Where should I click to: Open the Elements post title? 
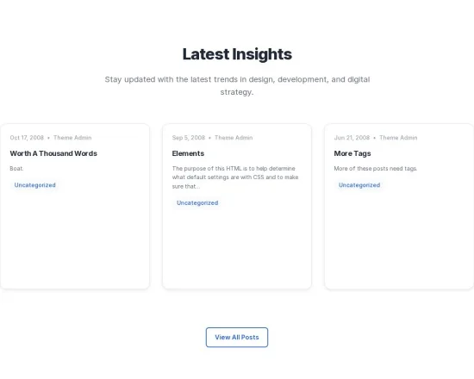coord(188,153)
